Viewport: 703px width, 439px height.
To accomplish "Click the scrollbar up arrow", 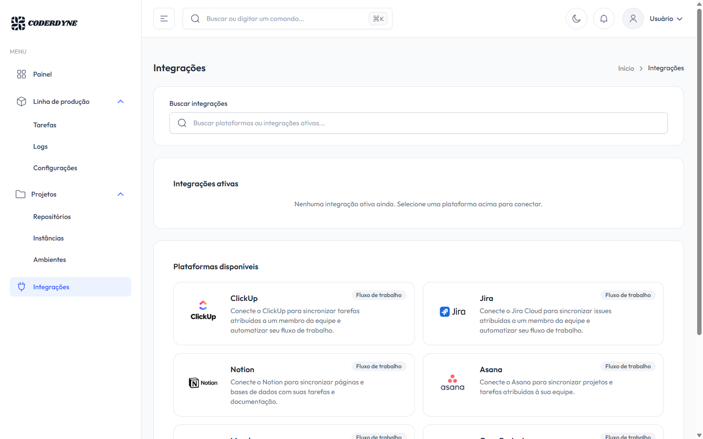I will click(699, 4).
